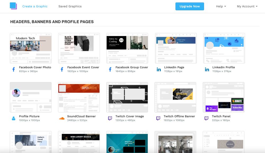Open the Create a Graphic section
265x153 pixels.
click(35, 6)
